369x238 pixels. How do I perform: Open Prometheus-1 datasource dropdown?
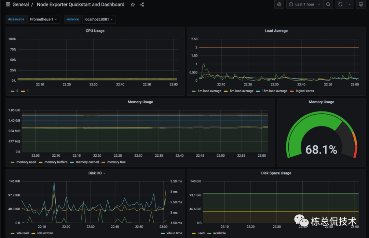pos(43,19)
